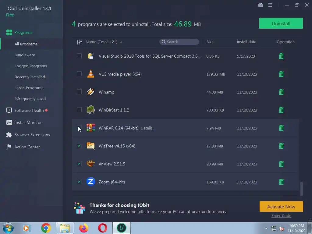Viewport: 312px width, 234px height.
Task: Open the hamburger options menu
Action: [270, 5]
